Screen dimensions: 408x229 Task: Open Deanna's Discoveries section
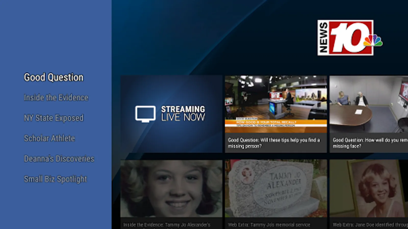tap(59, 159)
